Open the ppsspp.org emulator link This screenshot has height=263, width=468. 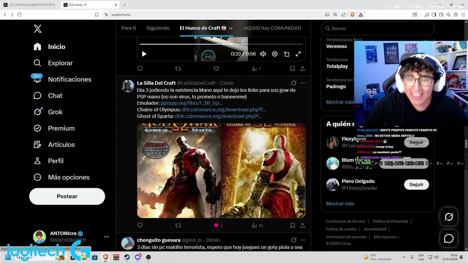tap(192, 103)
